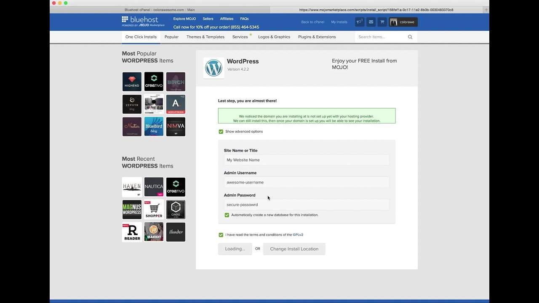The height and width of the screenshot is (303, 539).
Task: Open the Haven theme thumbnail
Action: 132,187
